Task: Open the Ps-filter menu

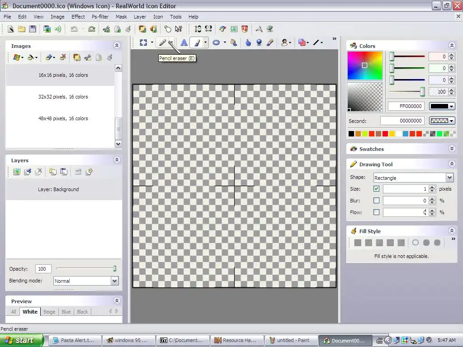Action: coord(100,17)
